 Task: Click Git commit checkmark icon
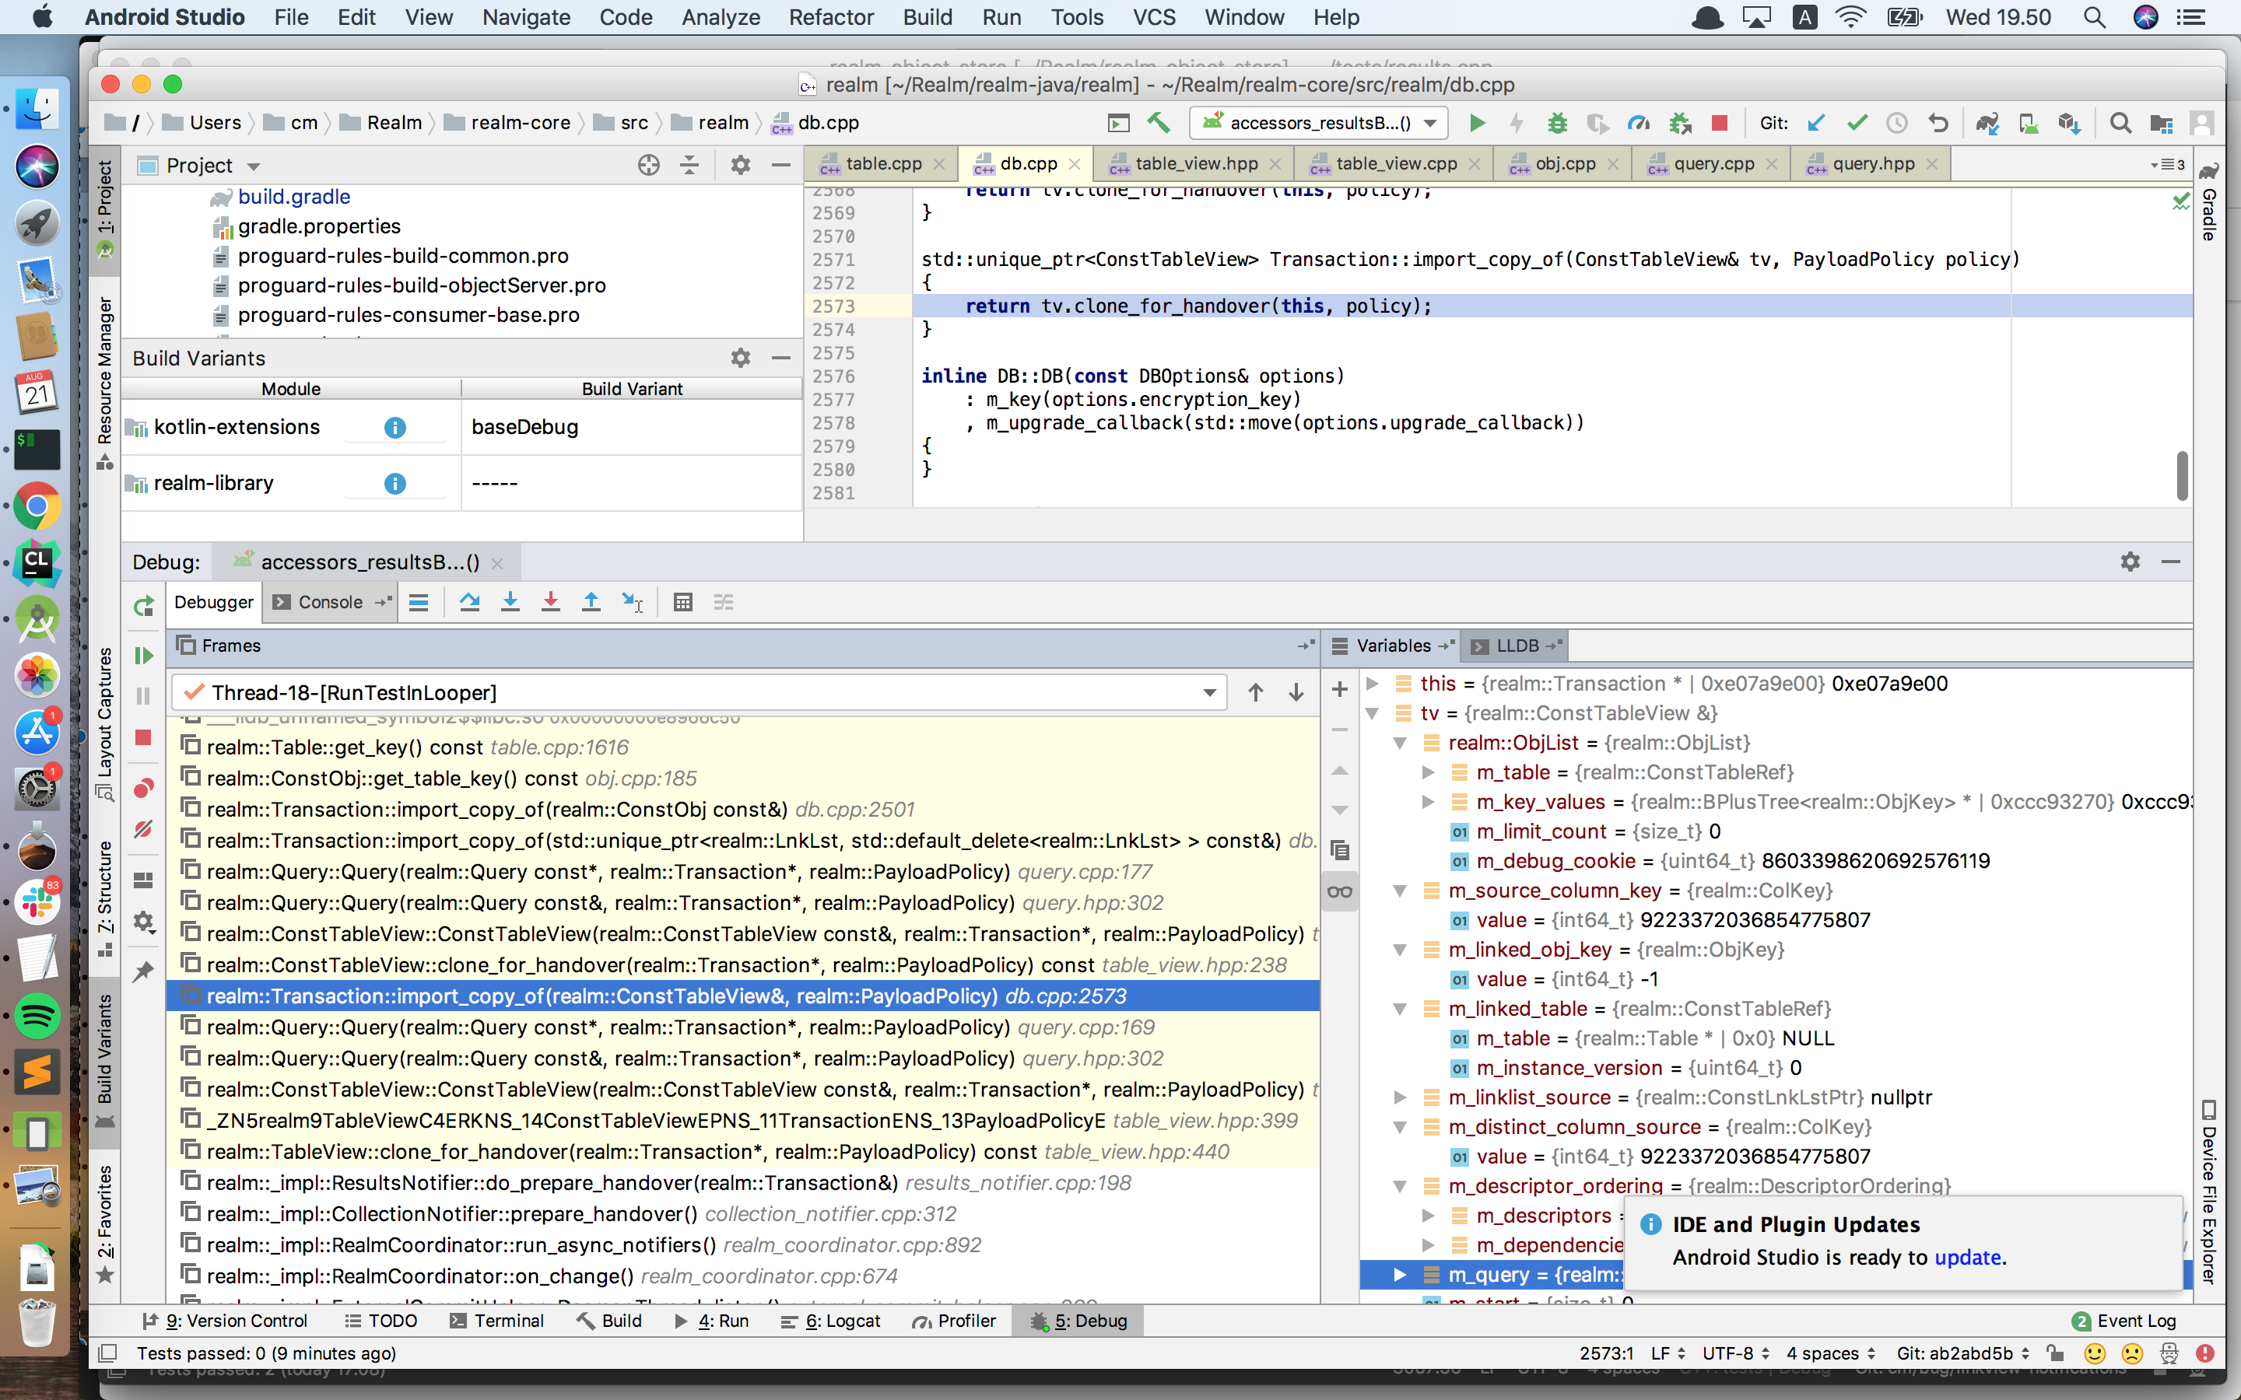tap(1857, 123)
